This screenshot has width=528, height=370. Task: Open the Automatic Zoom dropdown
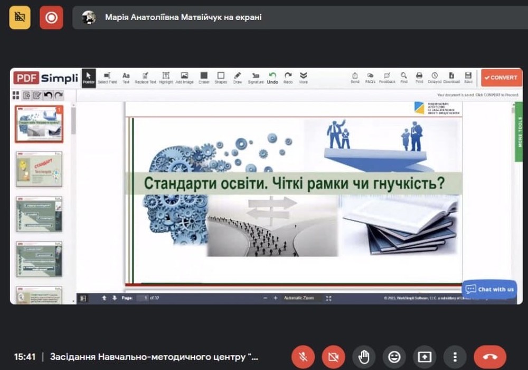(x=299, y=298)
